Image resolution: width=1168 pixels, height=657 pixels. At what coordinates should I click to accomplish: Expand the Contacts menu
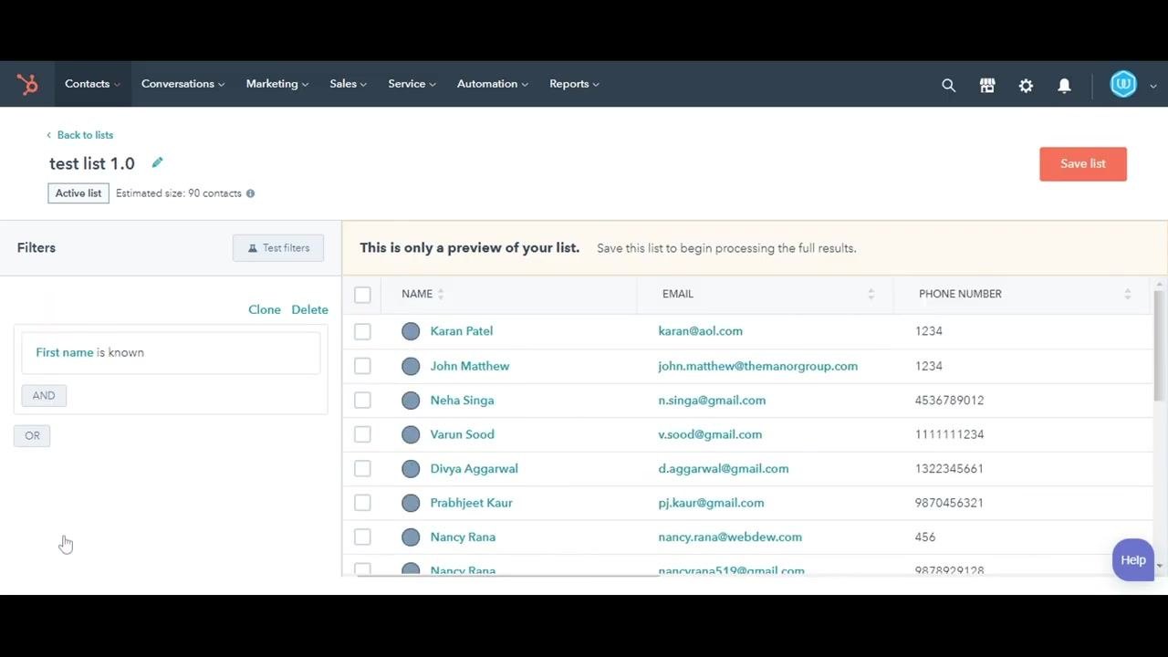pyautogui.click(x=92, y=84)
